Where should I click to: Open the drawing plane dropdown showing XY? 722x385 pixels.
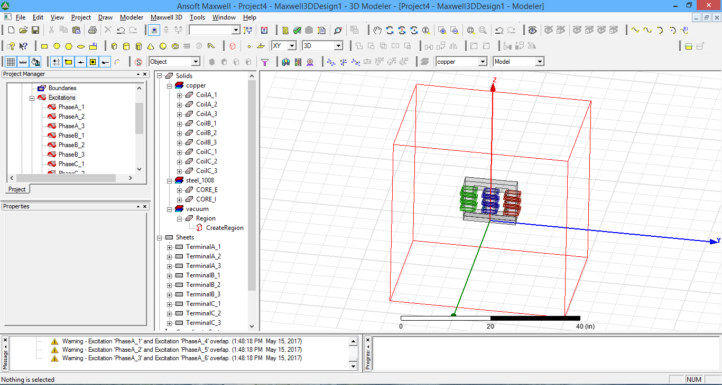tap(291, 45)
